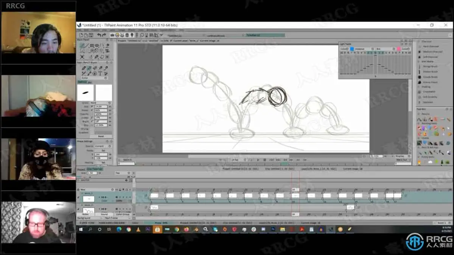This screenshot has width=454, height=255.
Task: Collapse the Wet Media brush group
Action: (x=418, y=62)
